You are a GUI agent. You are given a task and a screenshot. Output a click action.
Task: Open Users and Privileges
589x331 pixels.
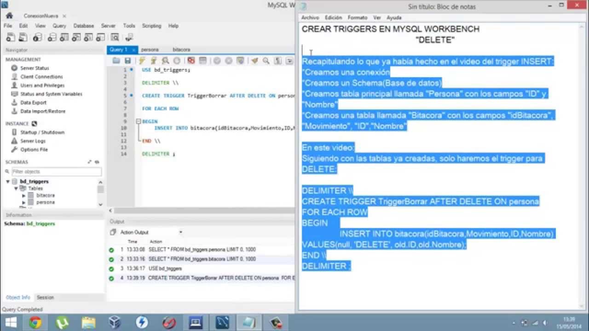pyautogui.click(x=42, y=86)
